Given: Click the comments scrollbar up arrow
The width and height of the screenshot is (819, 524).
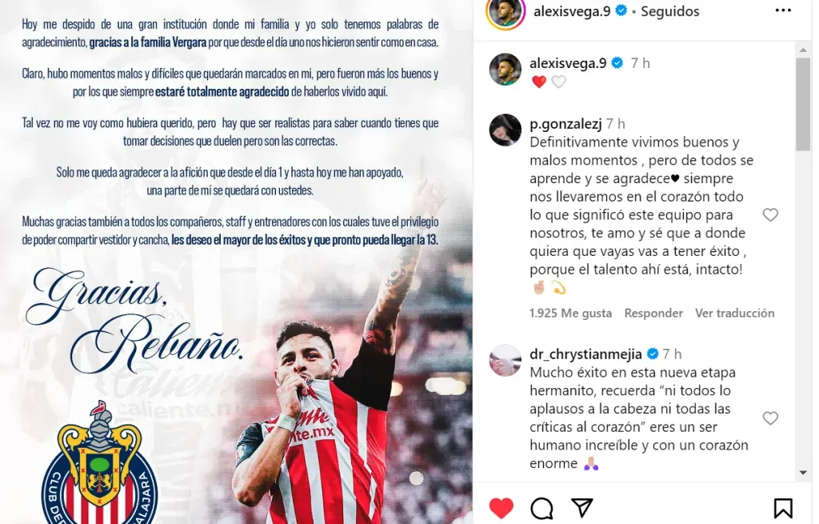Looking at the screenshot, I should pyautogui.click(x=803, y=50).
